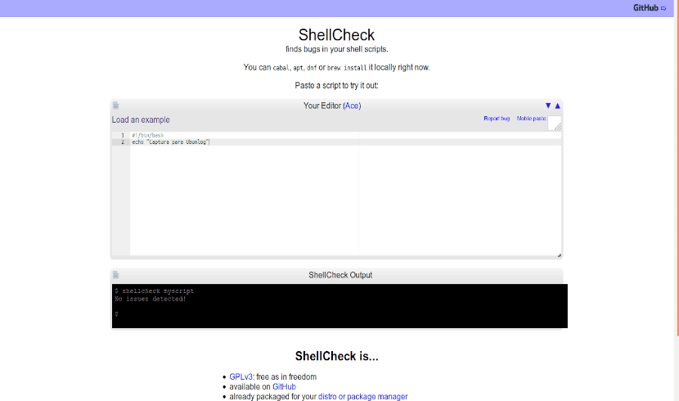Click line number 2 in the gutter
Screen dimensions: 679x401
[x=123, y=142]
